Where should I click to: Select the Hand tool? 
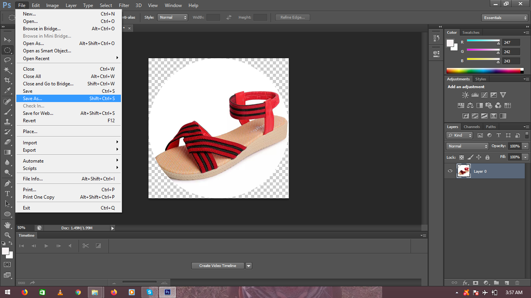click(7, 225)
